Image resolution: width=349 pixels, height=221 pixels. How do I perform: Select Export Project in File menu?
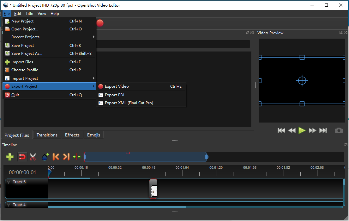pyautogui.click(x=49, y=86)
